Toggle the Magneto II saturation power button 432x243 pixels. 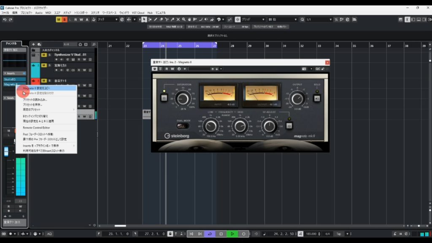pos(164,98)
